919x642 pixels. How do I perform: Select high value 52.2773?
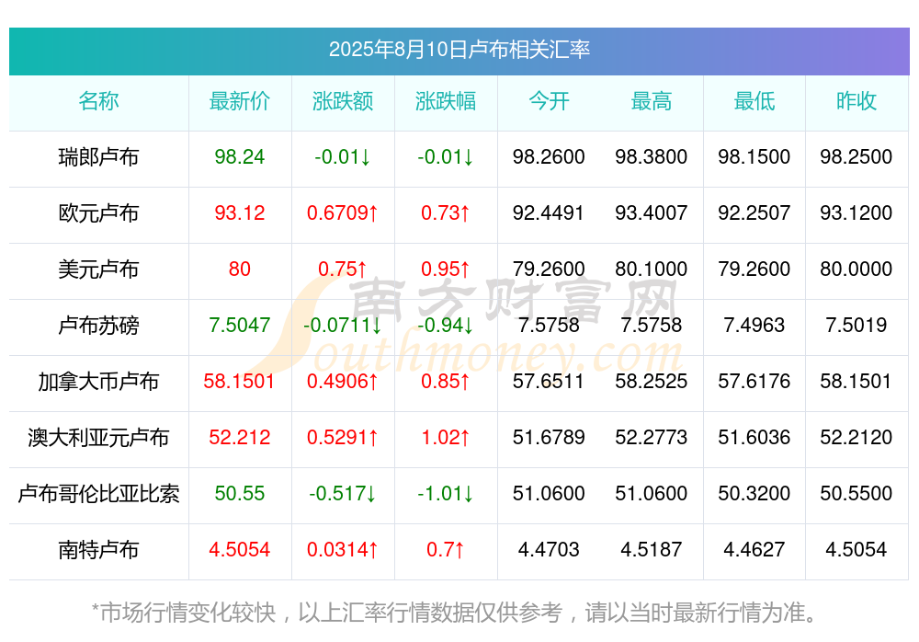652,437
